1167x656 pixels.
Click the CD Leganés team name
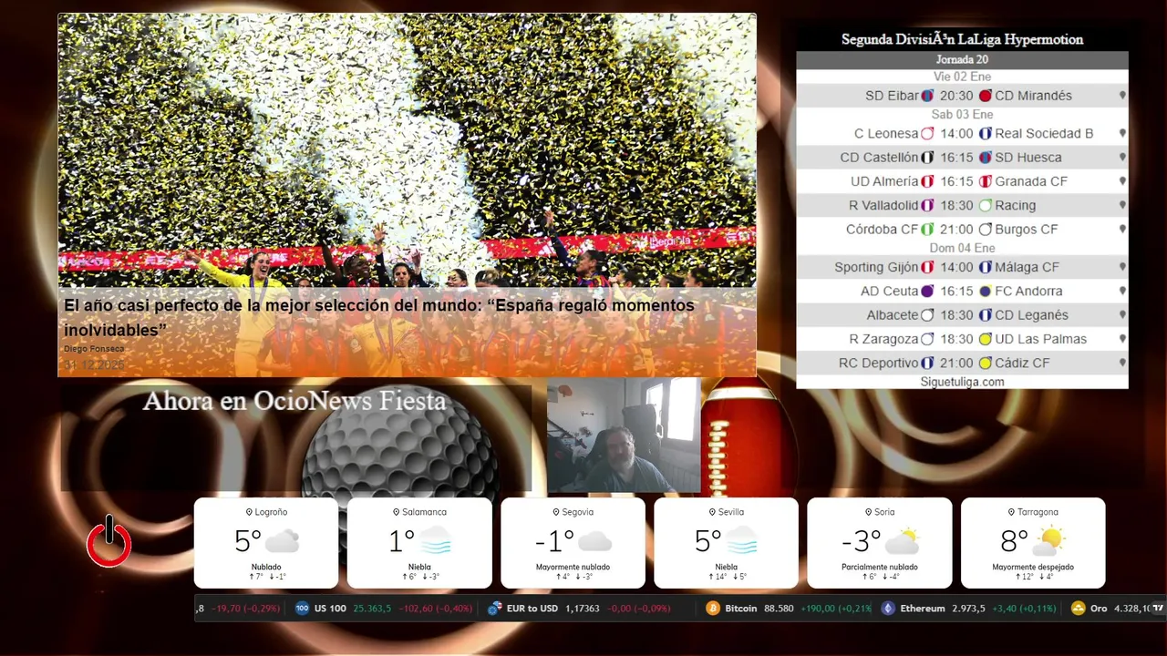tap(1031, 315)
